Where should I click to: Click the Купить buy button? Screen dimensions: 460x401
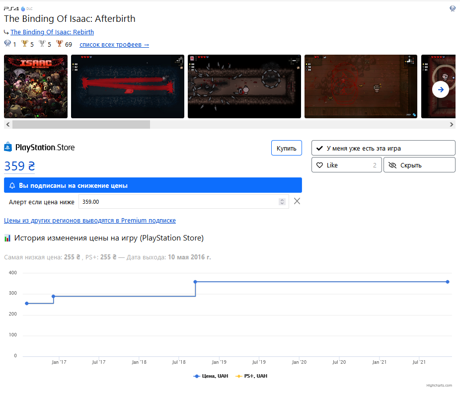click(286, 148)
